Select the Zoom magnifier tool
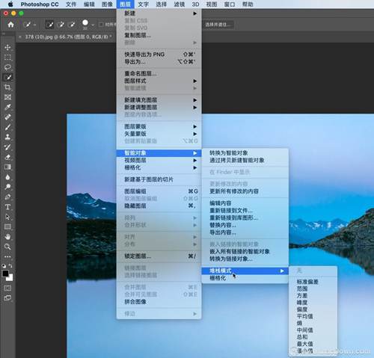Viewport: 374px width, 358px height. point(7,247)
